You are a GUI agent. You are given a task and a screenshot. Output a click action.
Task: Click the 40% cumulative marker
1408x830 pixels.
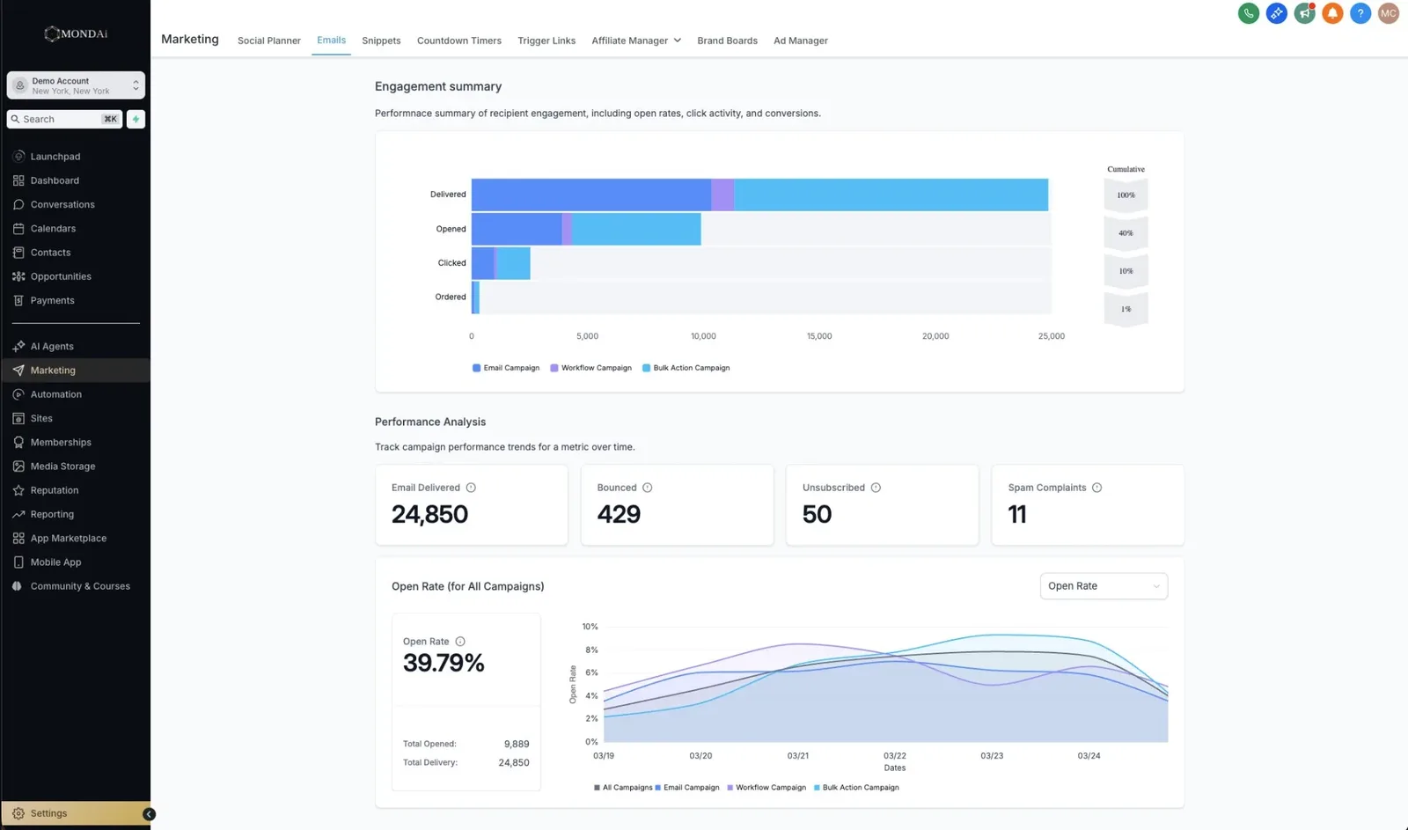click(x=1126, y=233)
